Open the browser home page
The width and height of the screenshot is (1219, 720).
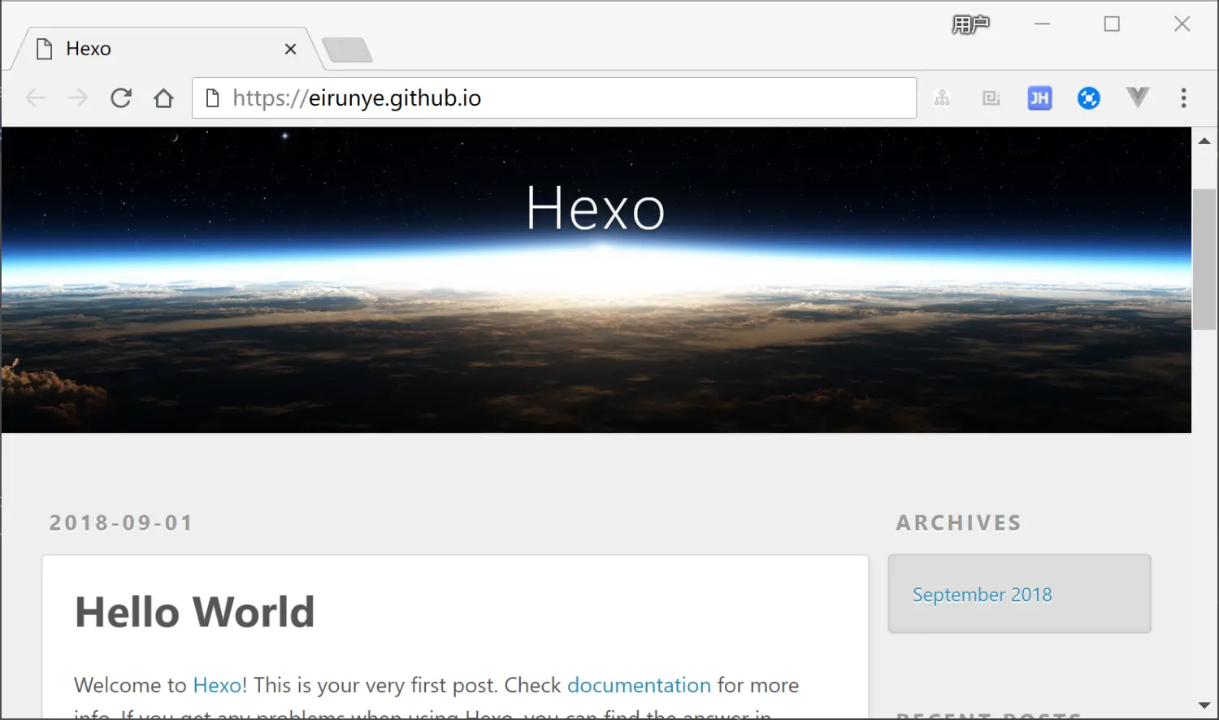click(163, 98)
